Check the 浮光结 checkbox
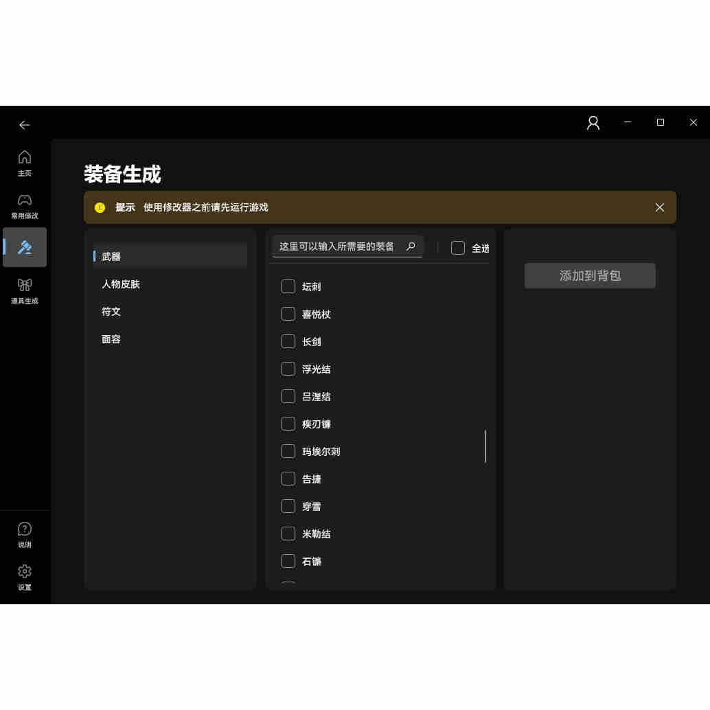 coord(288,369)
